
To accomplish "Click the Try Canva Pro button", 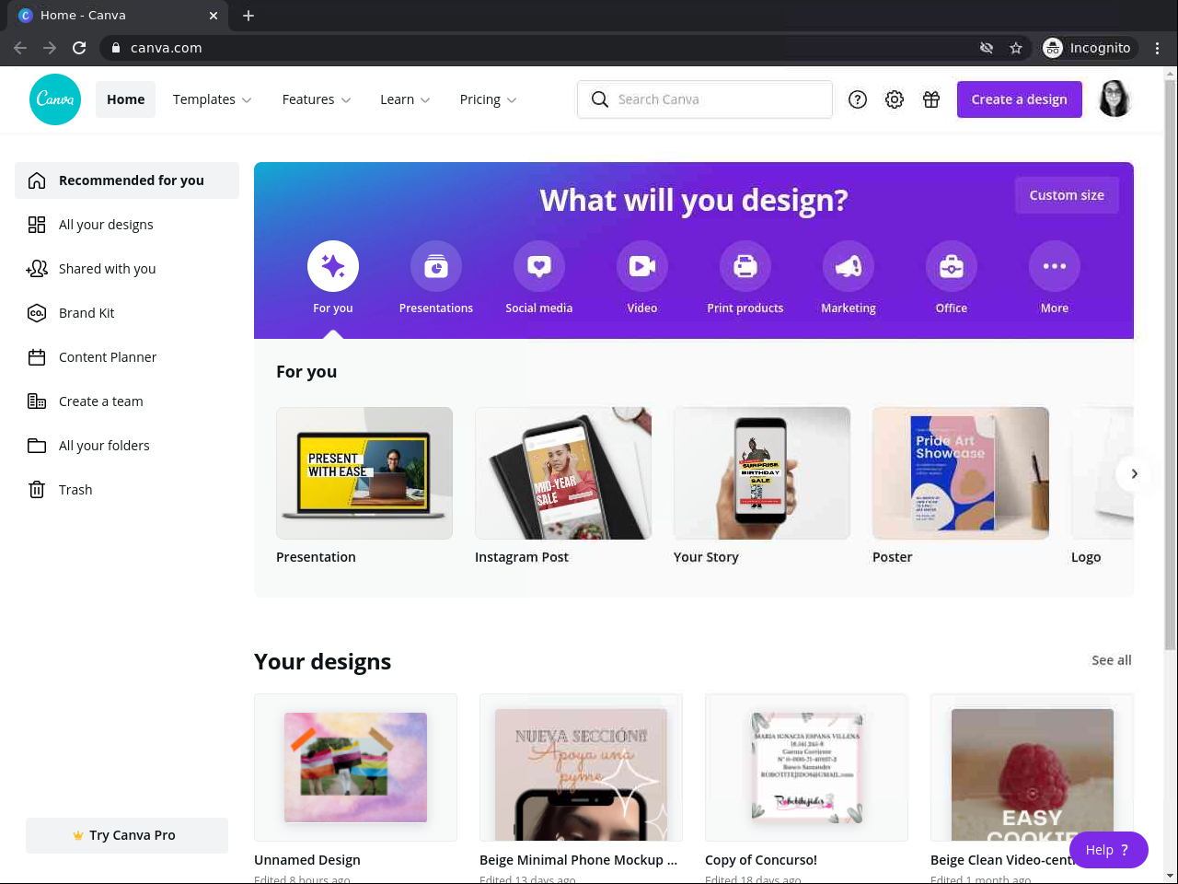I will point(127,835).
